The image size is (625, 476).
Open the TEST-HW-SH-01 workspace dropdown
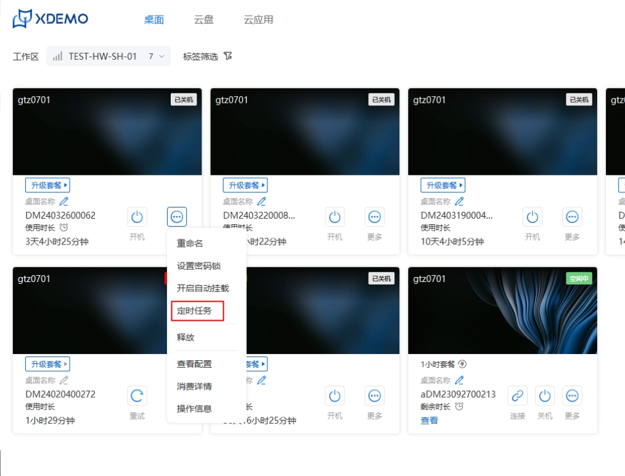click(x=108, y=57)
